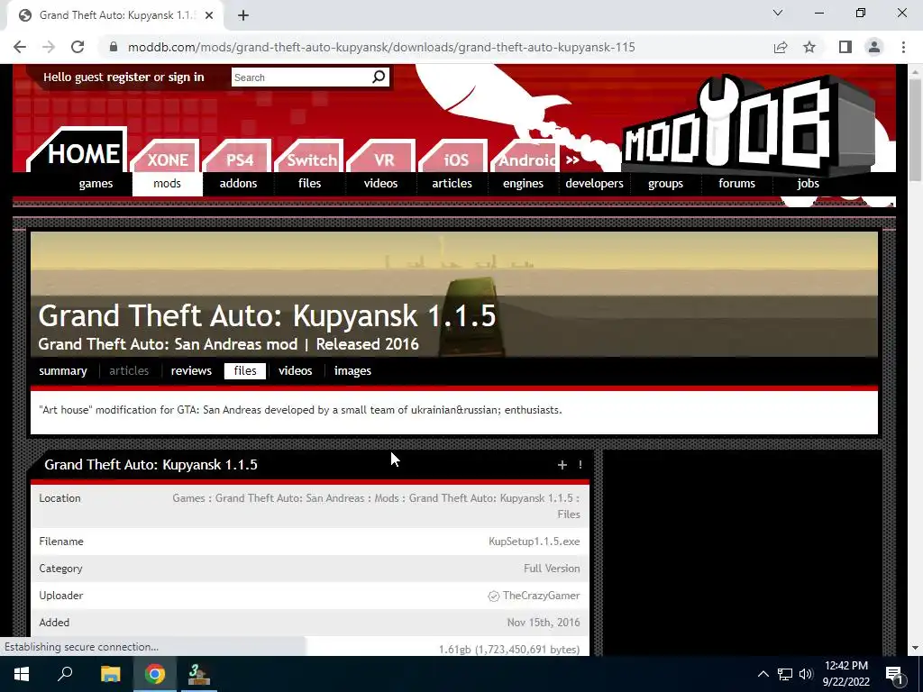Screen dimensions: 923x692
Task: Click the forward navigation arrow
Action: tap(49, 47)
